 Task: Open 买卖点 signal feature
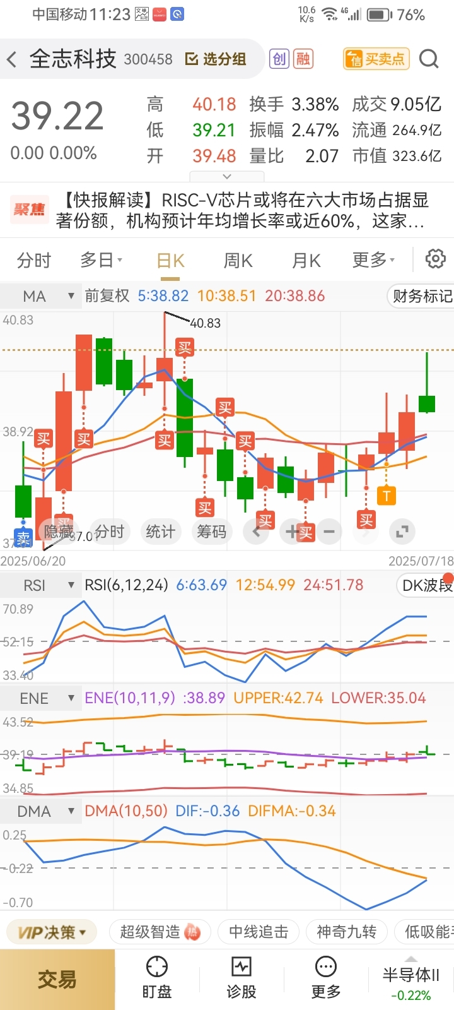pos(376,59)
